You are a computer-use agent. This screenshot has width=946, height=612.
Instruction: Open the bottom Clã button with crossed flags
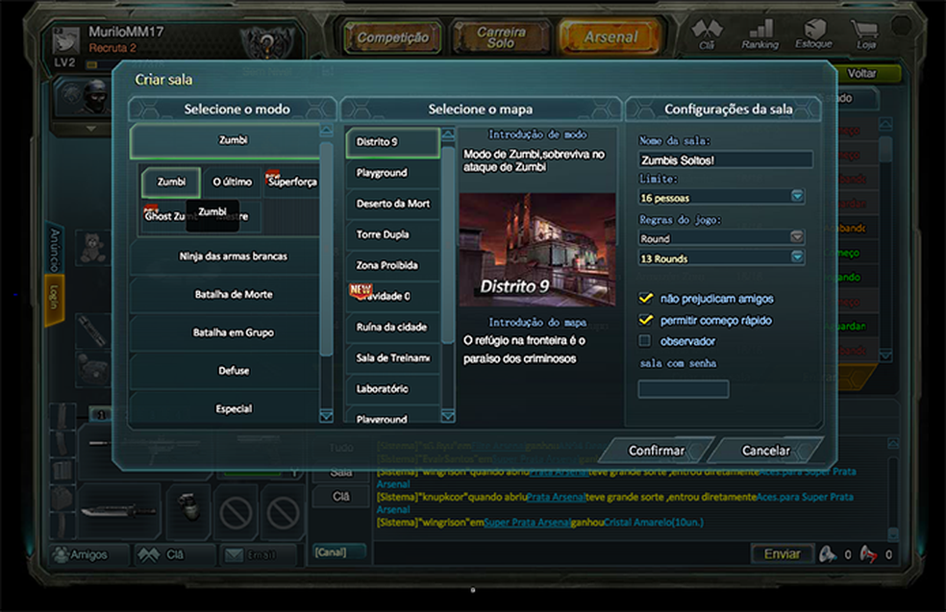click(x=174, y=554)
